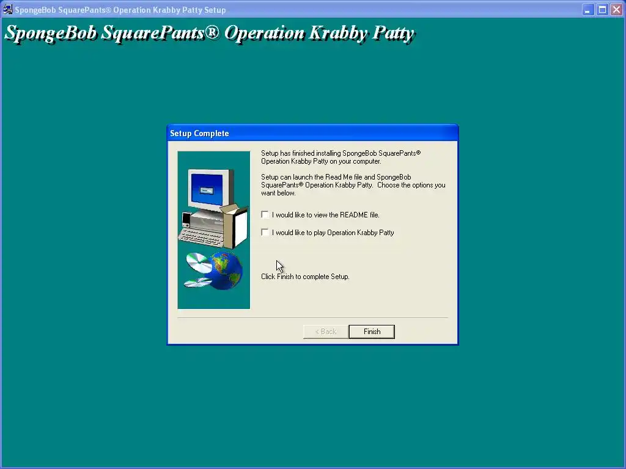
Task: Click 'Click Finish to complete Setup.' text
Action: click(x=305, y=277)
